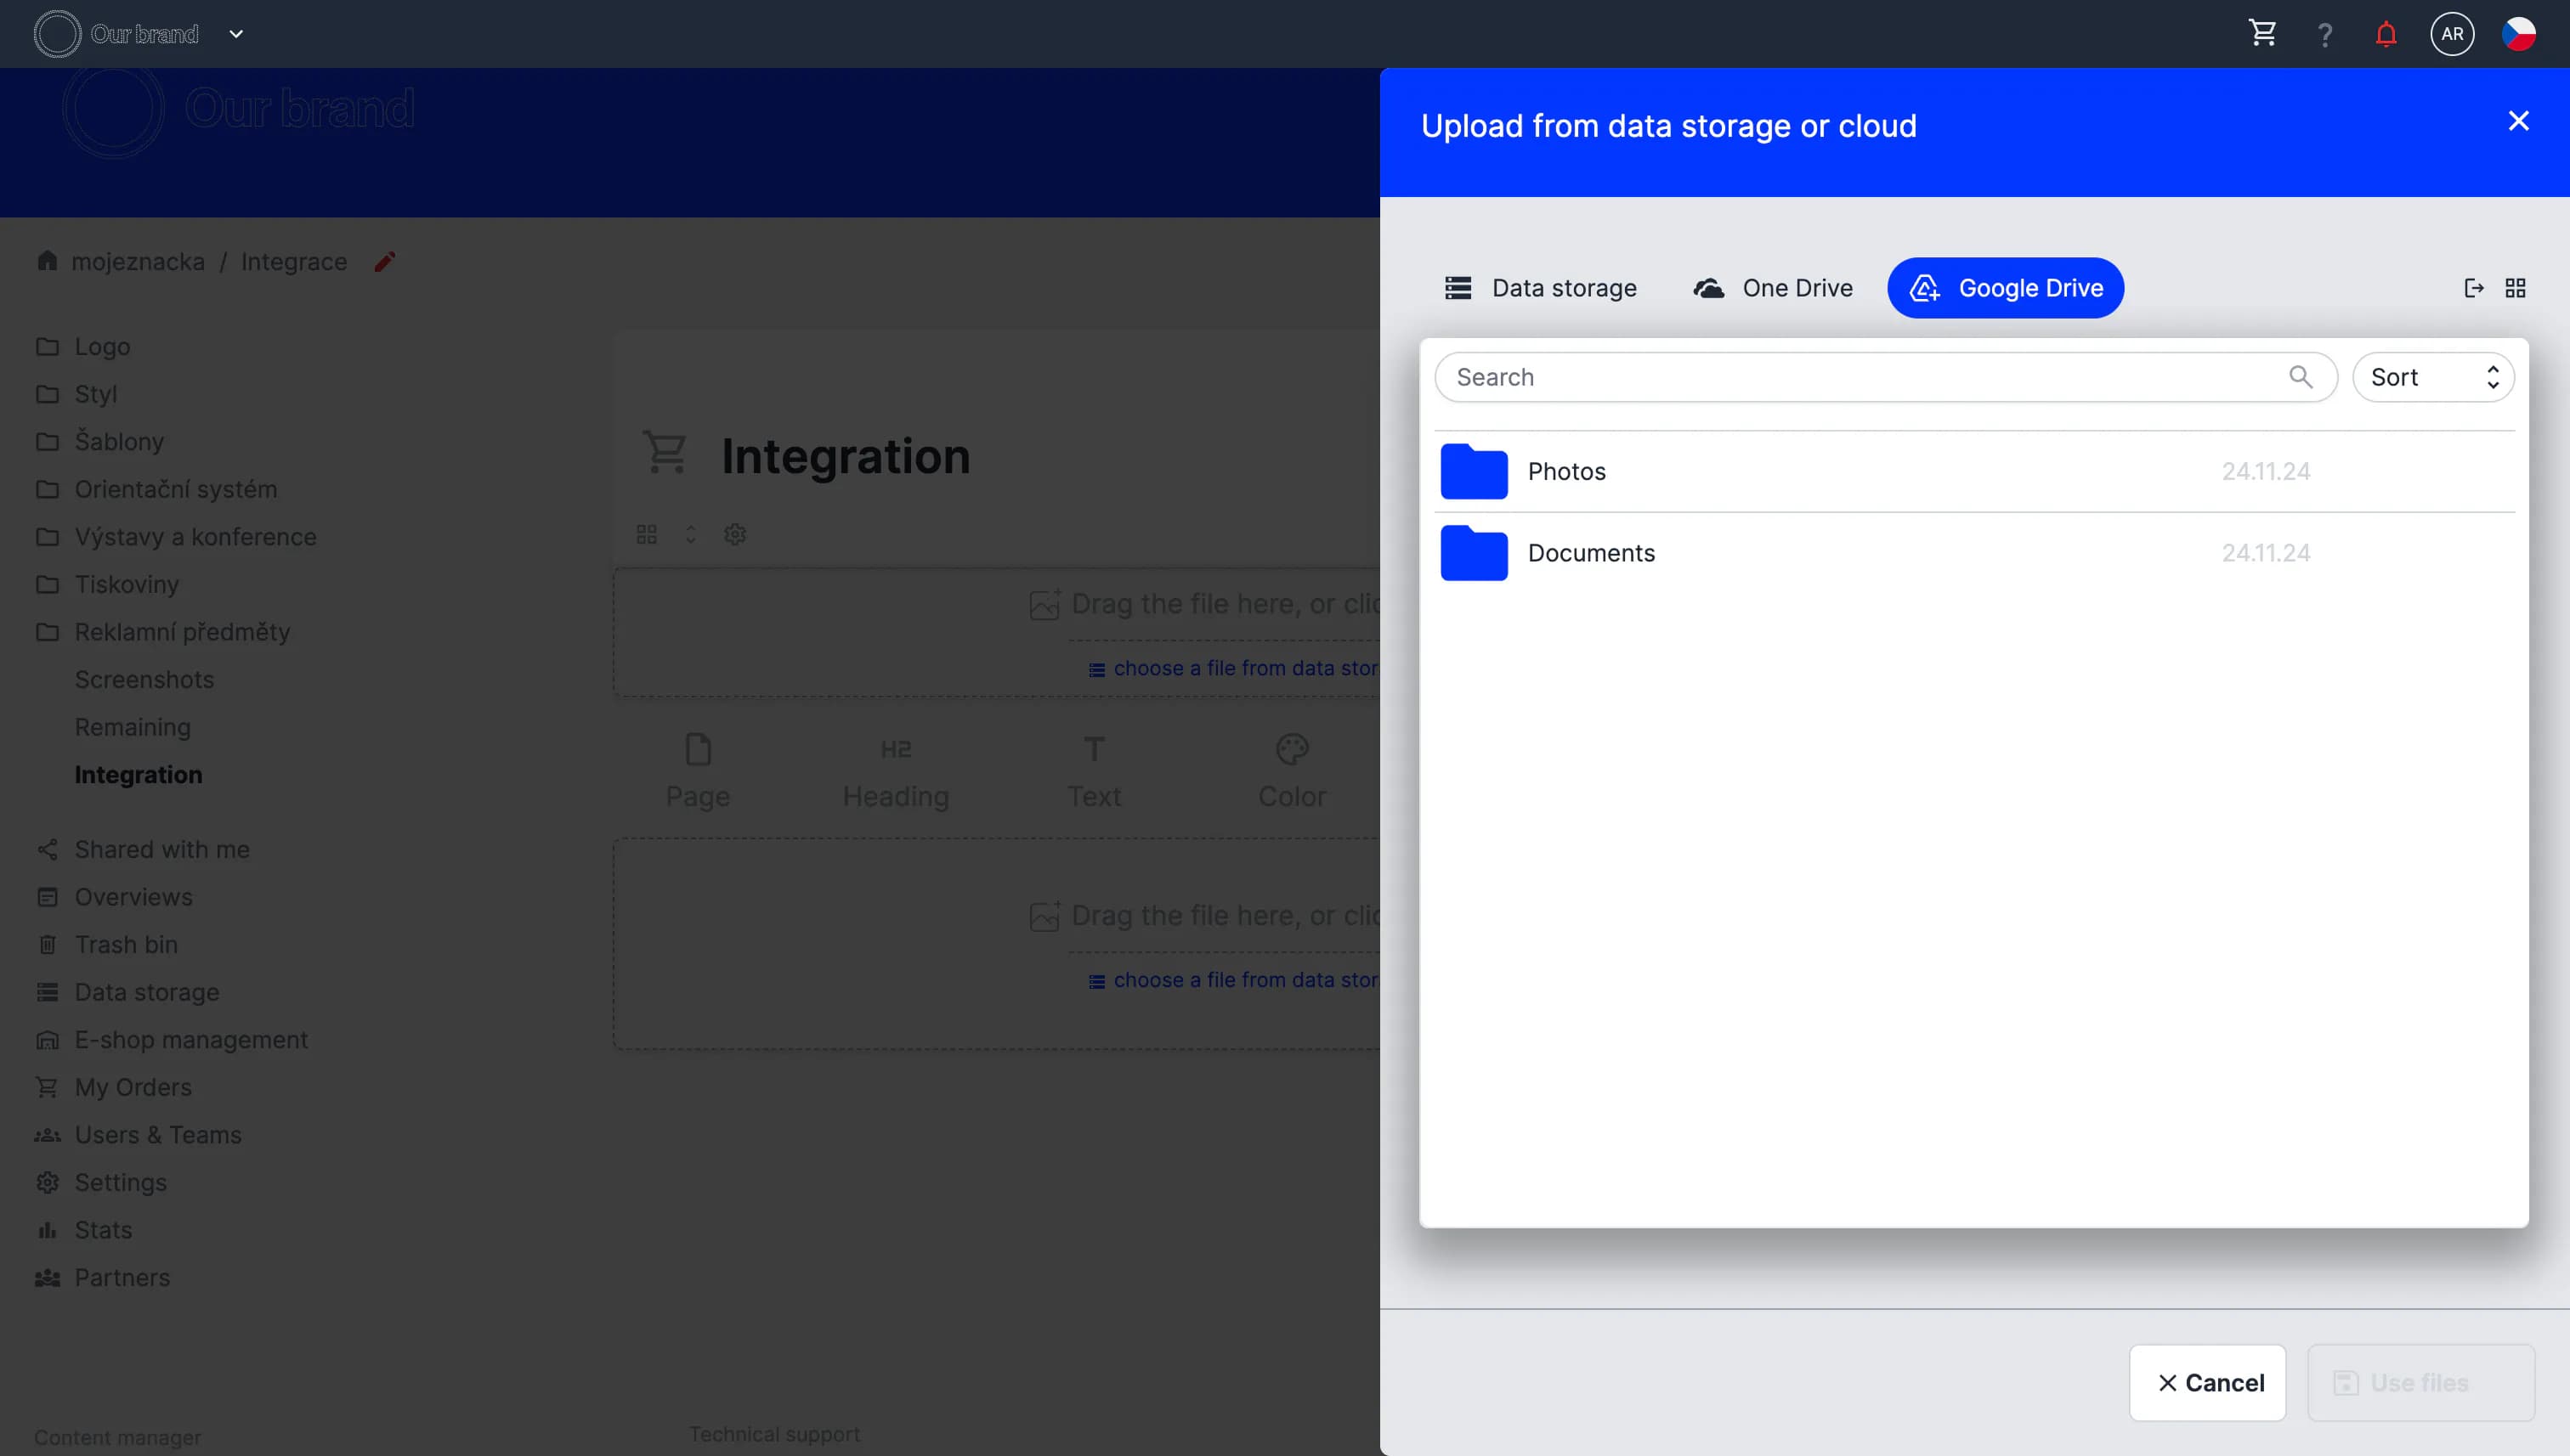Viewport: 2570px width, 1456px height.
Task: Click the help question mark icon
Action: tap(2324, 35)
